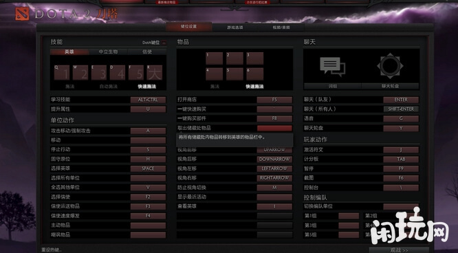Rebind 视角左移 key LEFTARROW

pyautogui.click(x=274, y=168)
